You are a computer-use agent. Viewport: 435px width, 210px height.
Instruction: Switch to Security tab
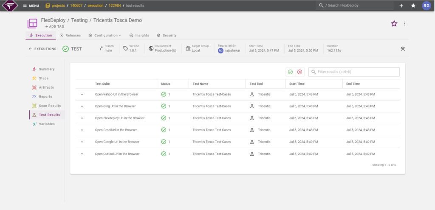point(167,36)
